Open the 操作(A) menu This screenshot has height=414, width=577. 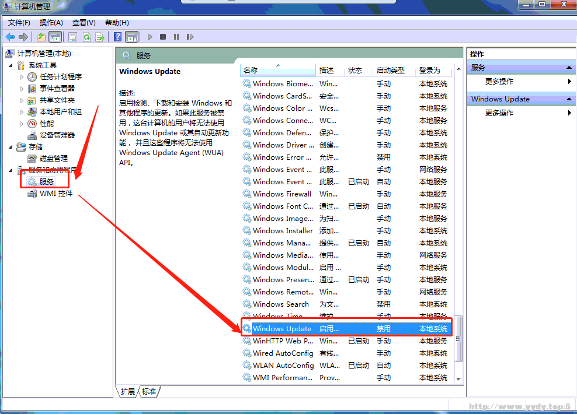click(51, 23)
